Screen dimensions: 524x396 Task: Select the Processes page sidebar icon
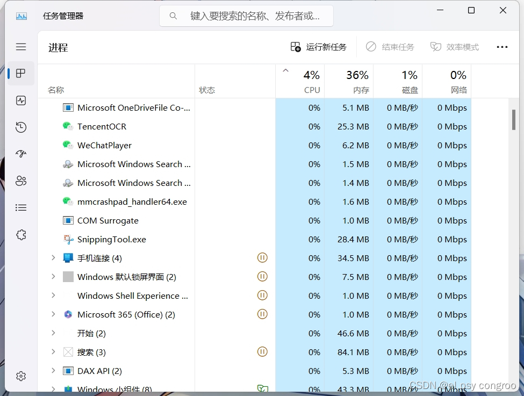[x=21, y=73]
